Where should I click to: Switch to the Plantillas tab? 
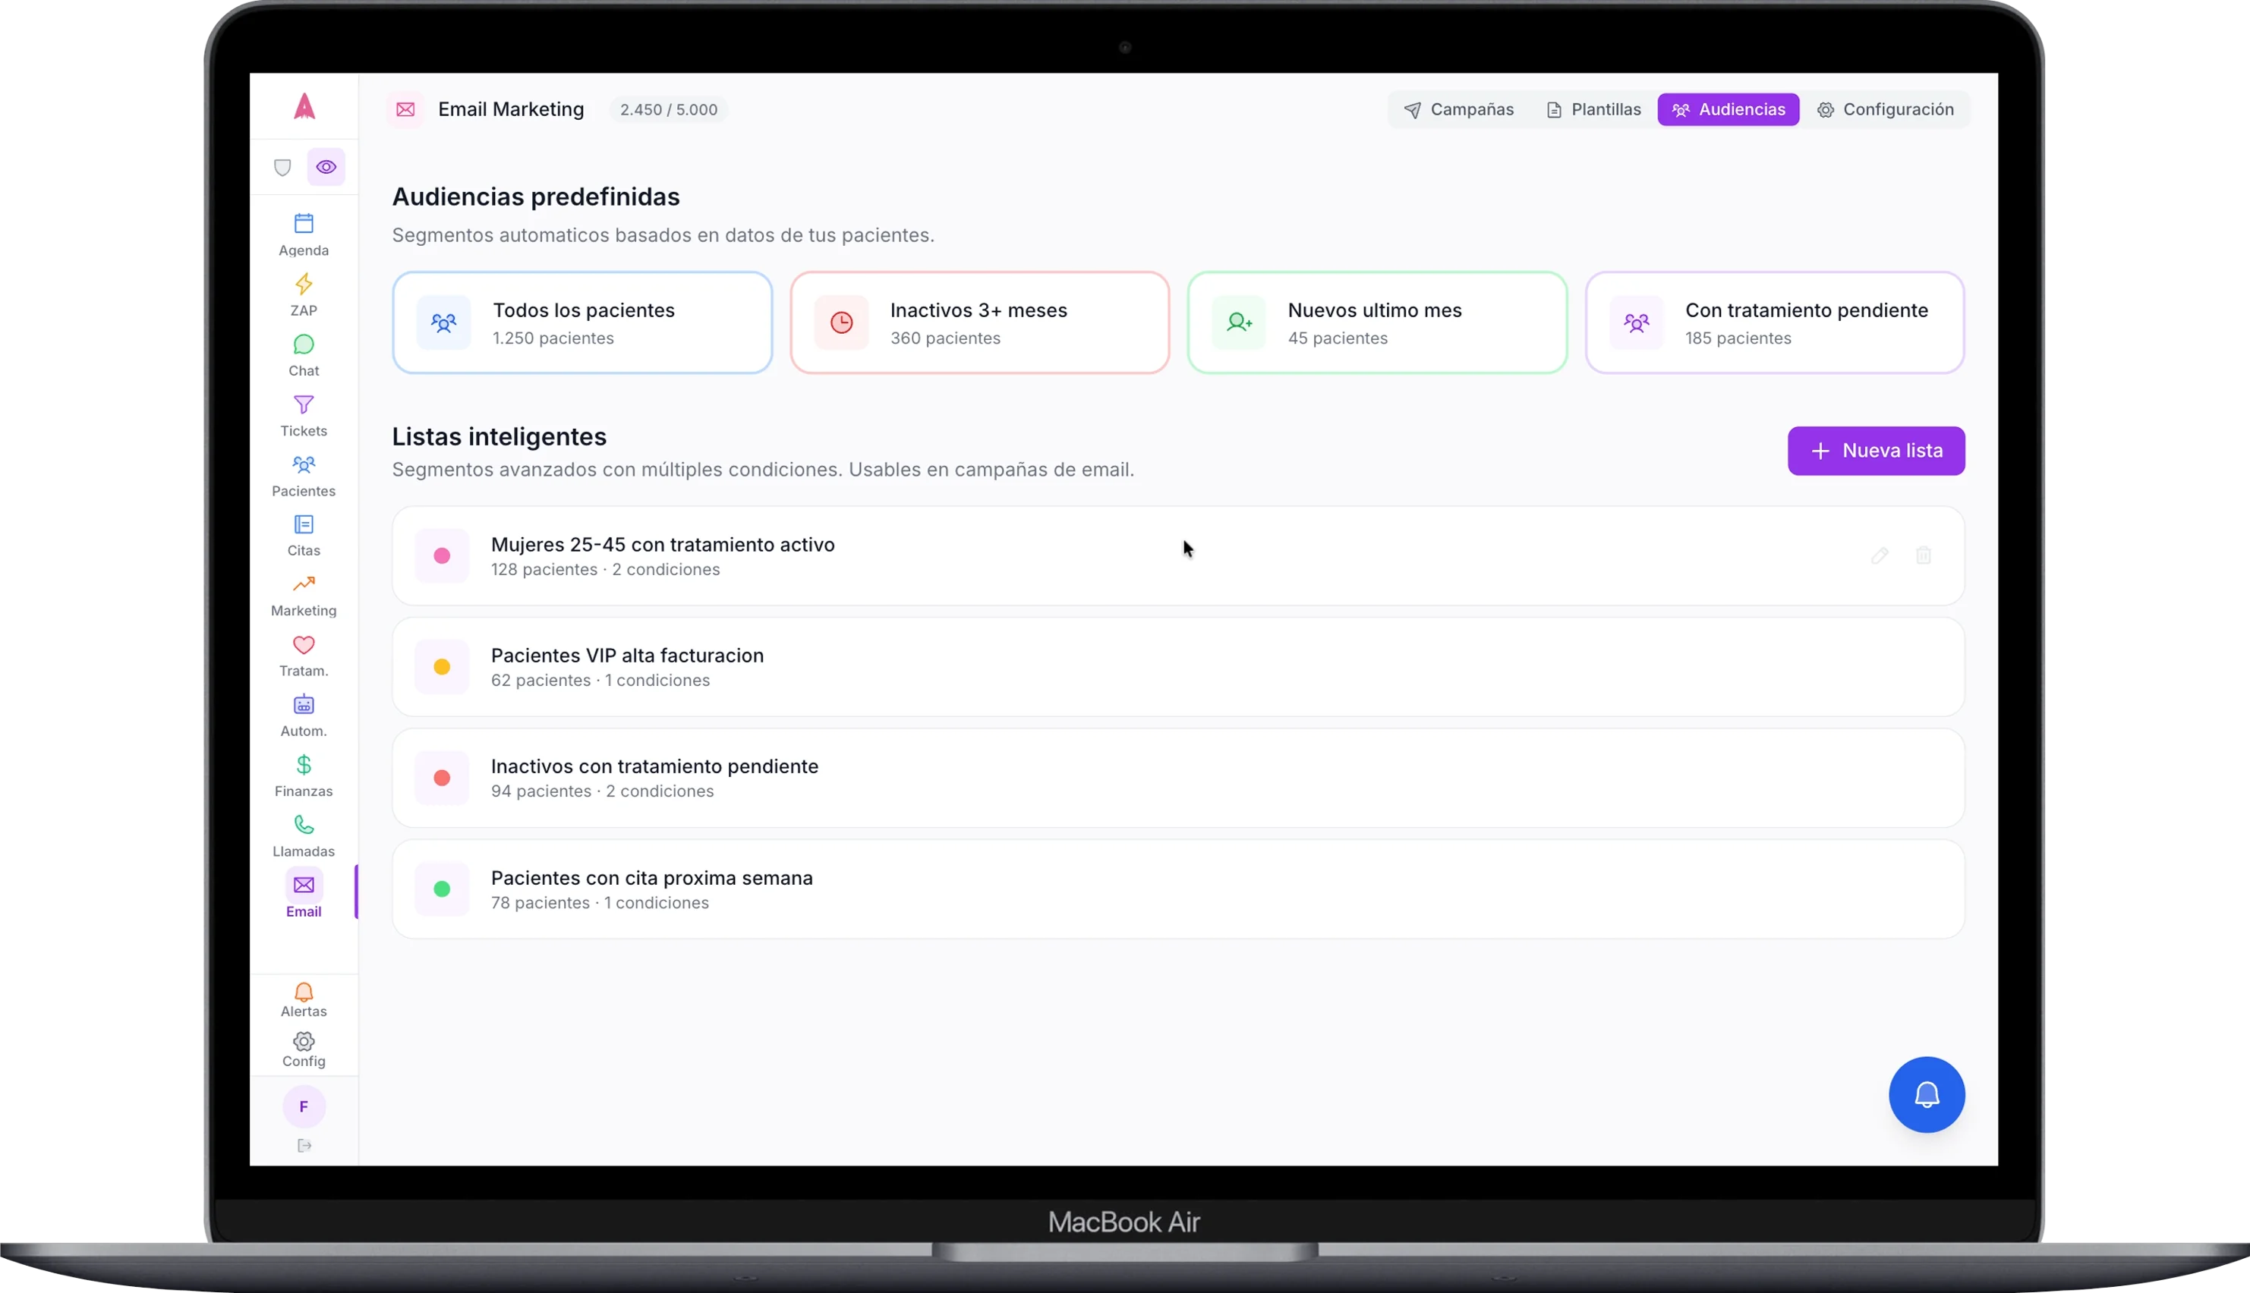point(1593,109)
